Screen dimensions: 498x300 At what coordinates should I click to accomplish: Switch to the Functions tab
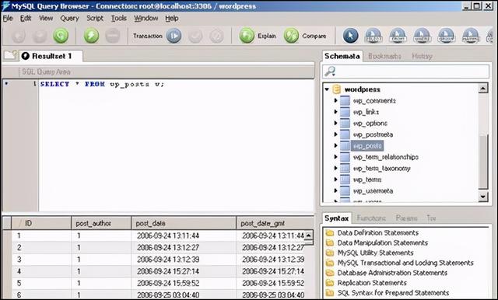pyautogui.click(x=371, y=218)
